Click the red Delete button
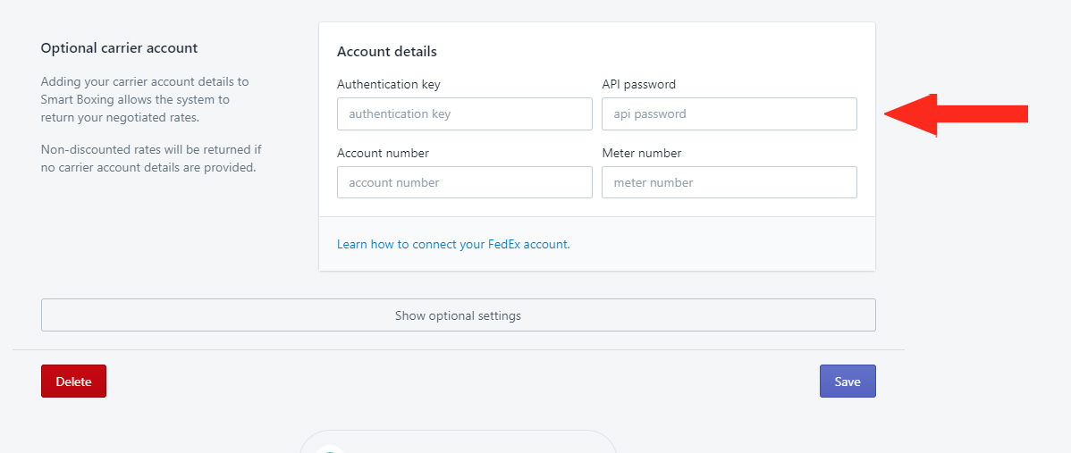Screen dimensions: 1071x453 click(74, 382)
